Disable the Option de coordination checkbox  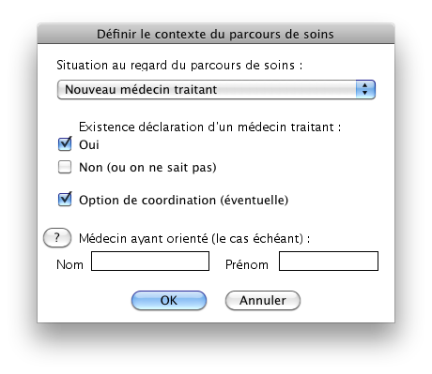pyautogui.click(x=65, y=200)
